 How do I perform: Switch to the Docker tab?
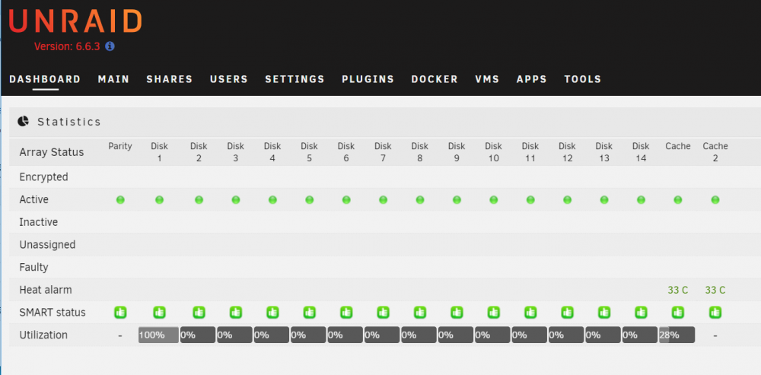(x=435, y=79)
